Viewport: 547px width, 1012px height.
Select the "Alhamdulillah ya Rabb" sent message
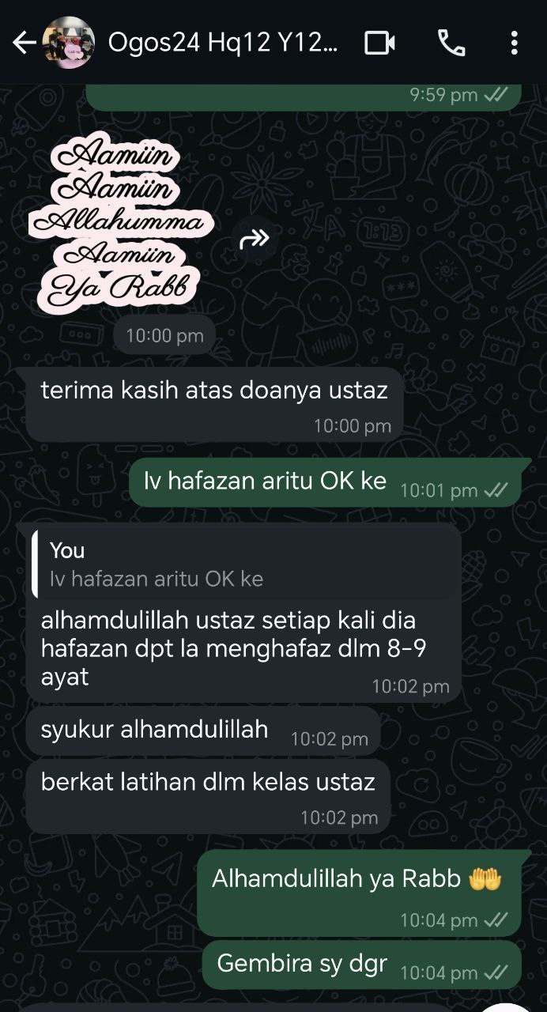click(x=359, y=893)
